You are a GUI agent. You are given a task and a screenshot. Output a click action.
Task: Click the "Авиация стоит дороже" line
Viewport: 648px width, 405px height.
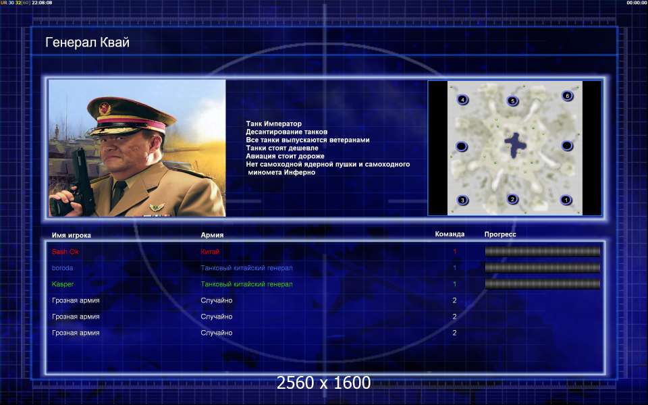[285, 156]
